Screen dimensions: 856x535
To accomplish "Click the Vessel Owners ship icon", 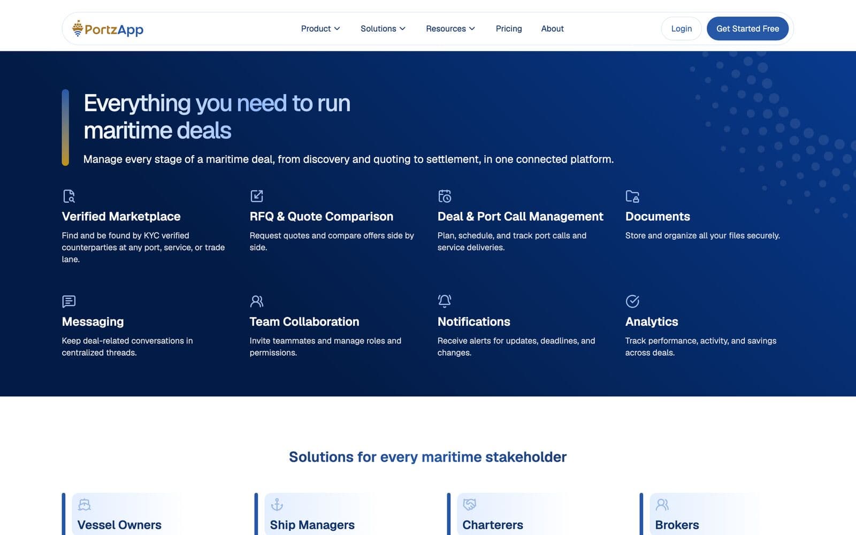I will (85, 505).
